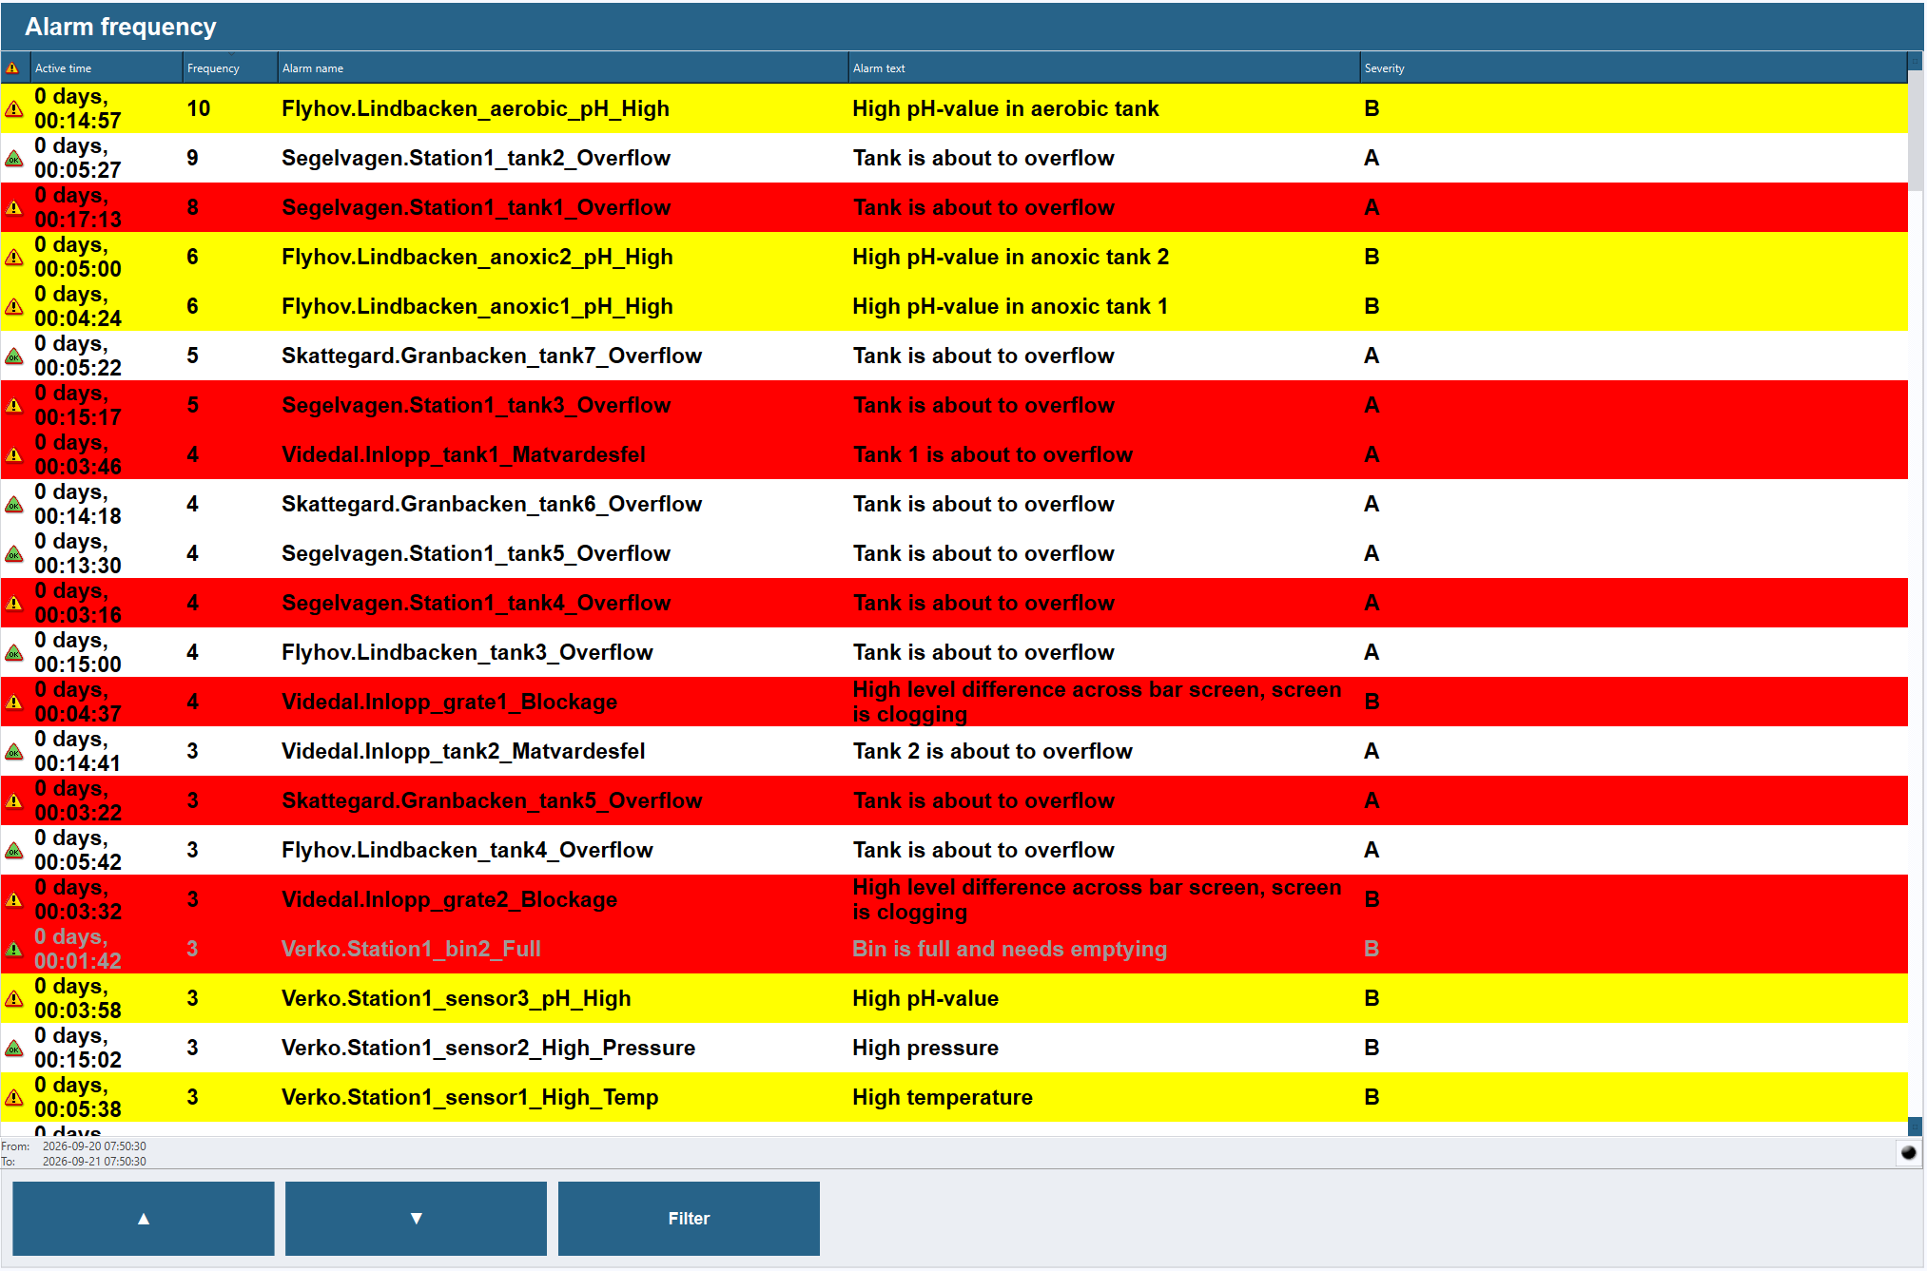Click alarm icon for Inlopp_grate1_Blockage row

[14, 703]
